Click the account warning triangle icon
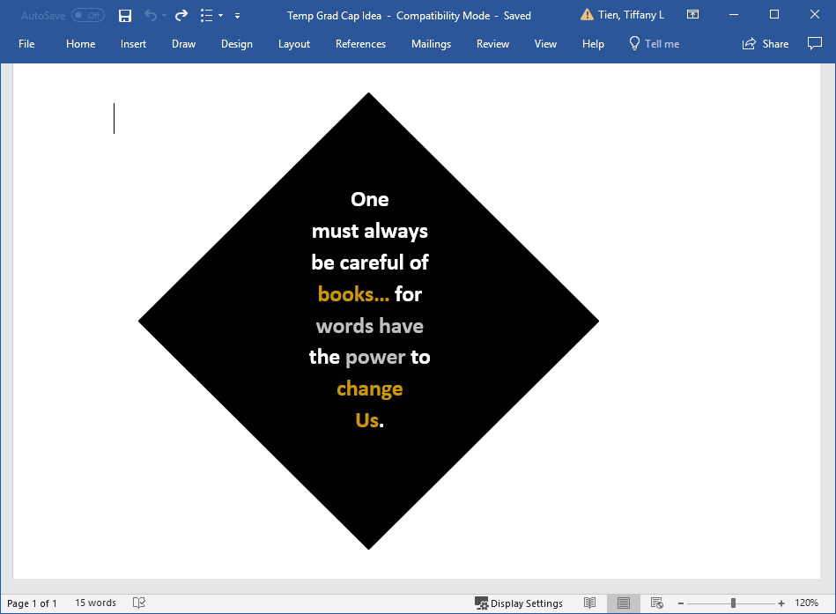The image size is (836, 614). point(587,15)
